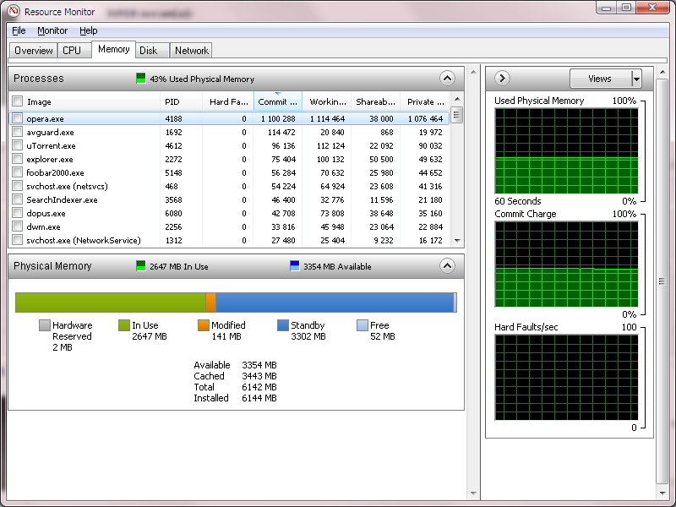Click the orange Modified segment of memory bar
Image resolution: width=676 pixels, height=507 pixels.
coord(210,303)
